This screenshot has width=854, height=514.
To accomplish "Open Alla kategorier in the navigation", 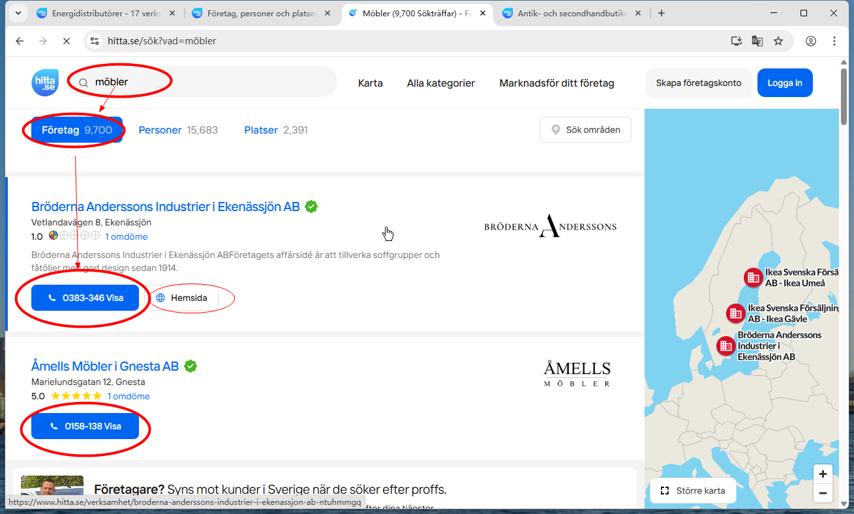I will [441, 83].
